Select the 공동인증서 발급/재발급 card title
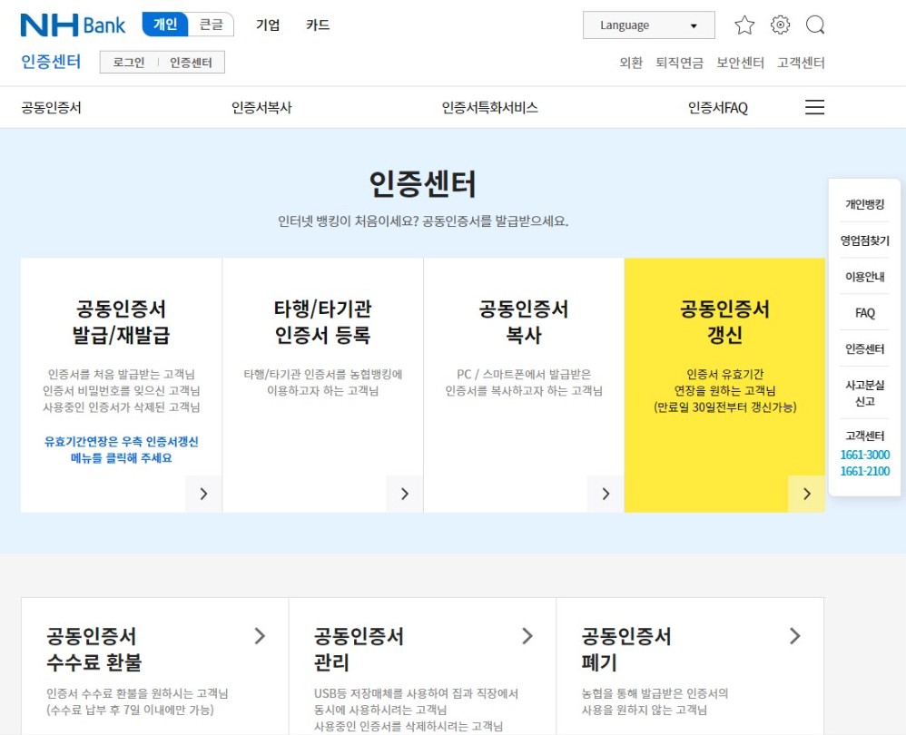The height and width of the screenshot is (735, 906). click(x=121, y=321)
